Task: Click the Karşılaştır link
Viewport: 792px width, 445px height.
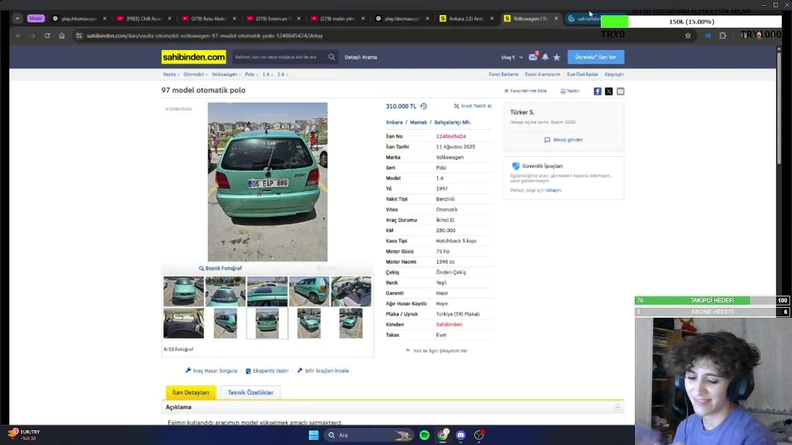Action: 614,74
